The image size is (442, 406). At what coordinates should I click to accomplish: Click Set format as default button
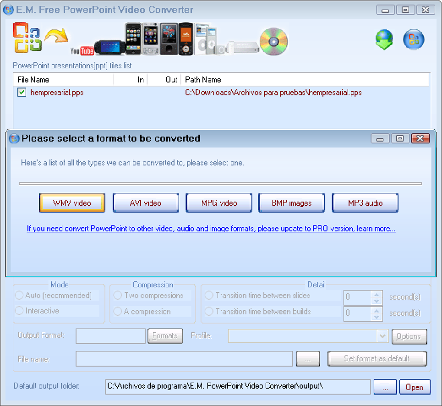[x=377, y=358]
